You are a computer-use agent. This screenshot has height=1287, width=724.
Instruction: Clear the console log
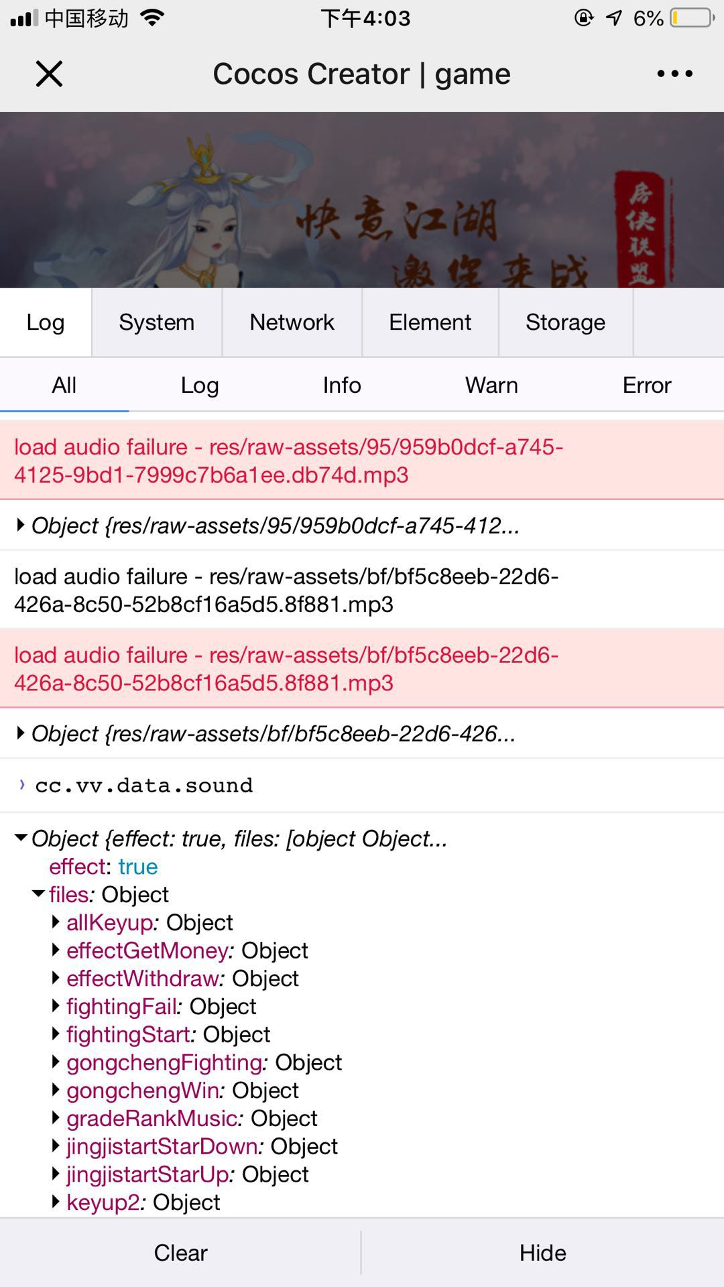click(x=180, y=1253)
